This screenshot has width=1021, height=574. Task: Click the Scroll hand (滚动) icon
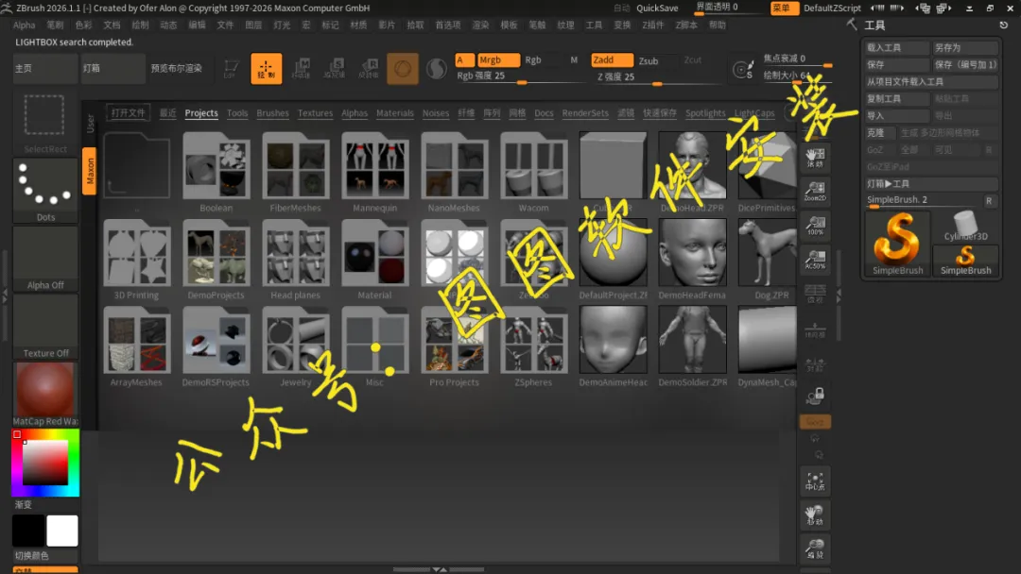[x=815, y=158]
